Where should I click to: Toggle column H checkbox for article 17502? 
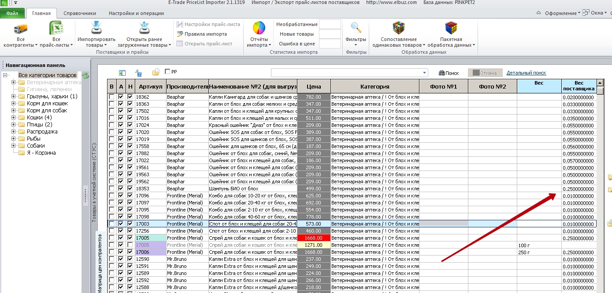point(130,111)
